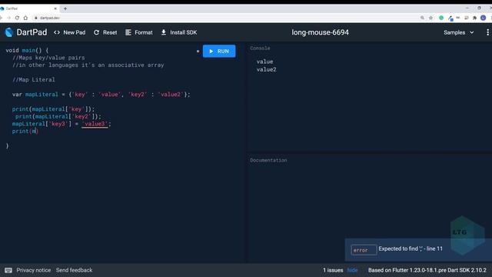Open the Samples dropdown

click(458, 32)
